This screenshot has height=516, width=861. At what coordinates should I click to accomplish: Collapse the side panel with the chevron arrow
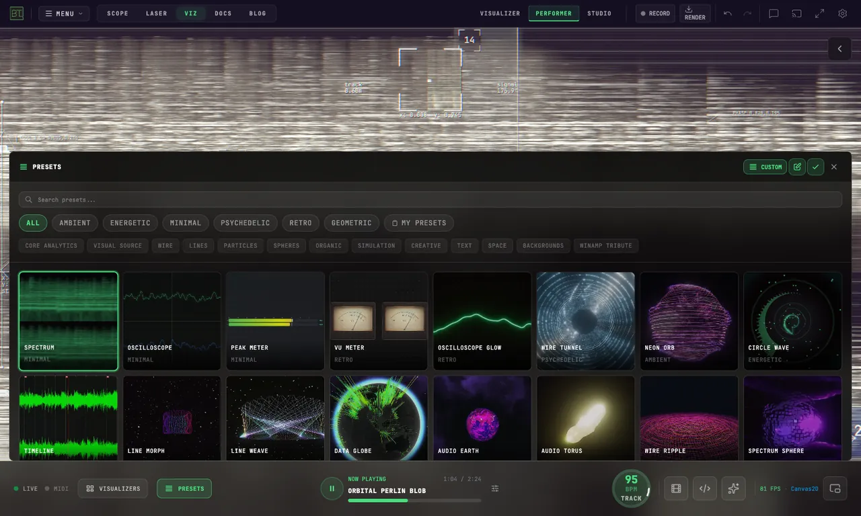pyautogui.click(x=839, y=49)
